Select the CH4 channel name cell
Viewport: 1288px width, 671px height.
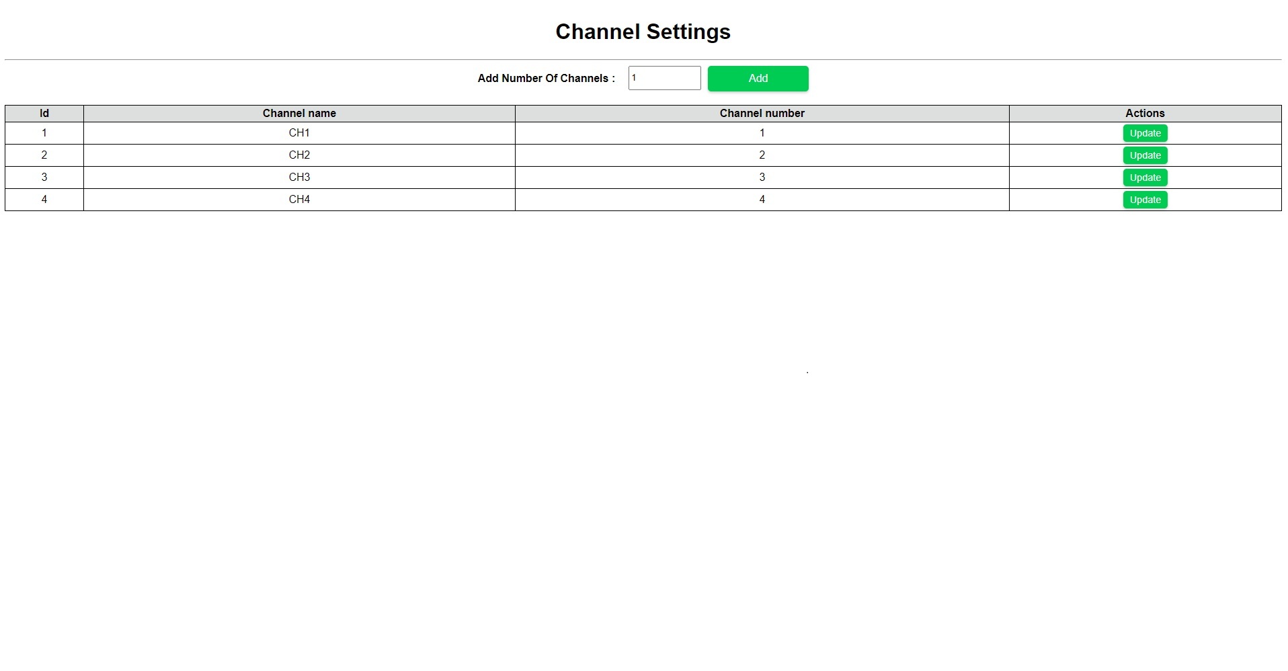click(x=299, y=200)
